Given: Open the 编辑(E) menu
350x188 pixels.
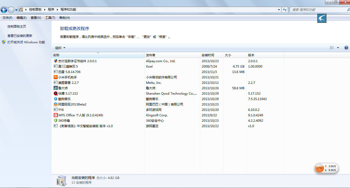Looking at the screenshot, I should coord(21,18).
